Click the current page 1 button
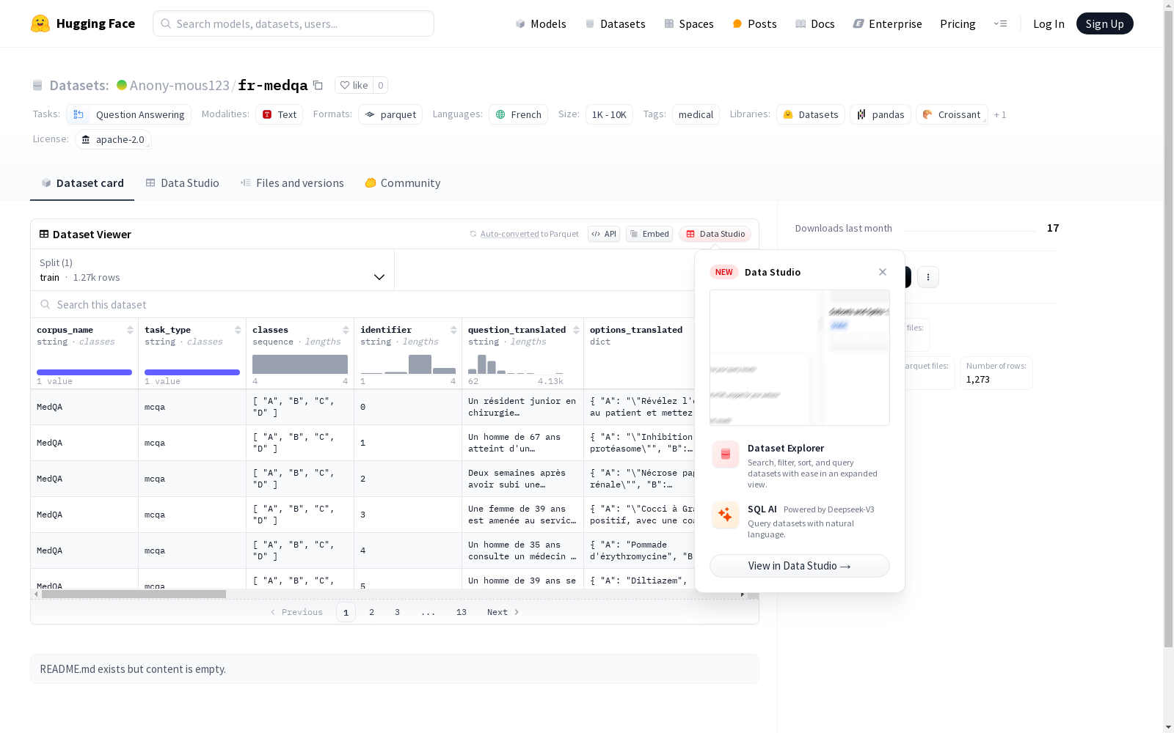Image resolution: width=1174 pixels, height=733 pixels. (346, 612)
